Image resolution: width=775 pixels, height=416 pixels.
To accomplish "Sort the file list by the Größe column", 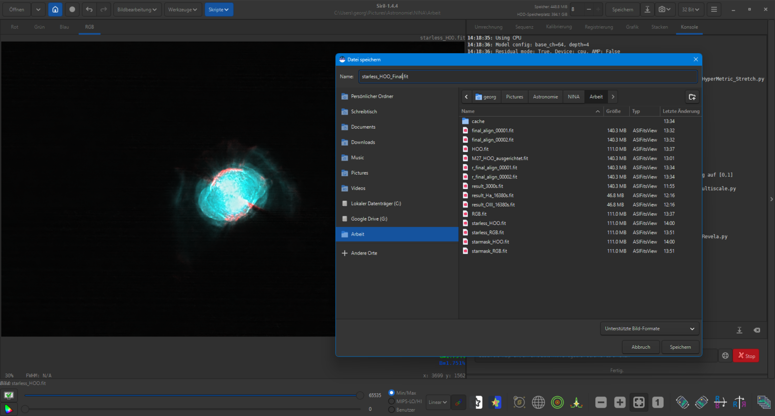I will pos(616,111).
